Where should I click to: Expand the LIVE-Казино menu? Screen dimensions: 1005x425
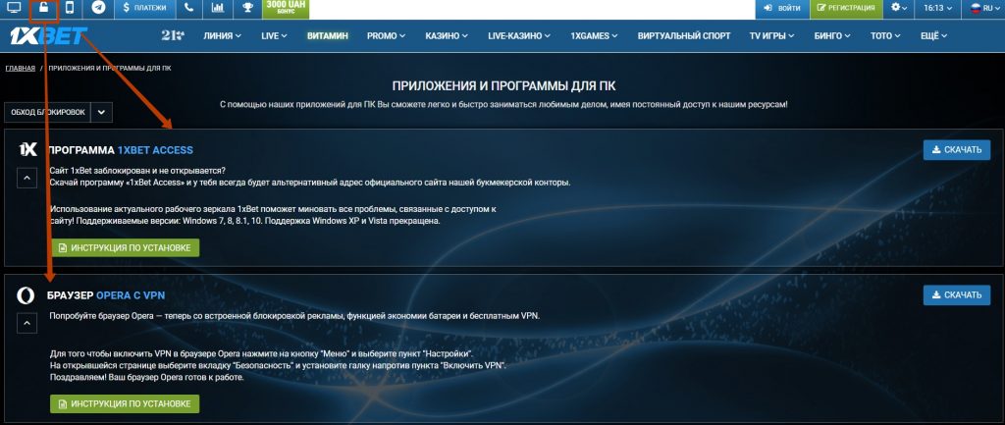520,36
